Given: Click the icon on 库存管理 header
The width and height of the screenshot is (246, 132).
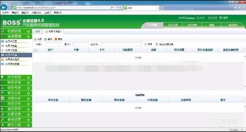Looking at the screenshot, I should [3, 77].
